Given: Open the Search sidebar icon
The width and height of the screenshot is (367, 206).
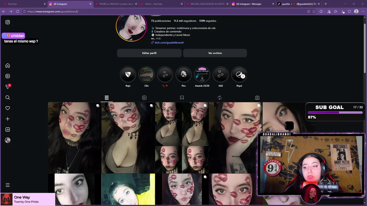Looking at the screenshot, I should (8, 98).
